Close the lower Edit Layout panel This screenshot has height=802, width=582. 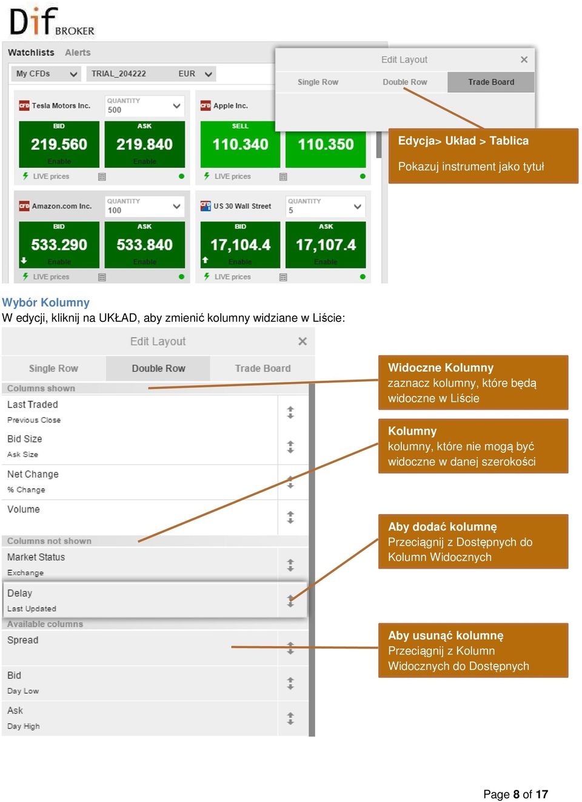(303, 341)
